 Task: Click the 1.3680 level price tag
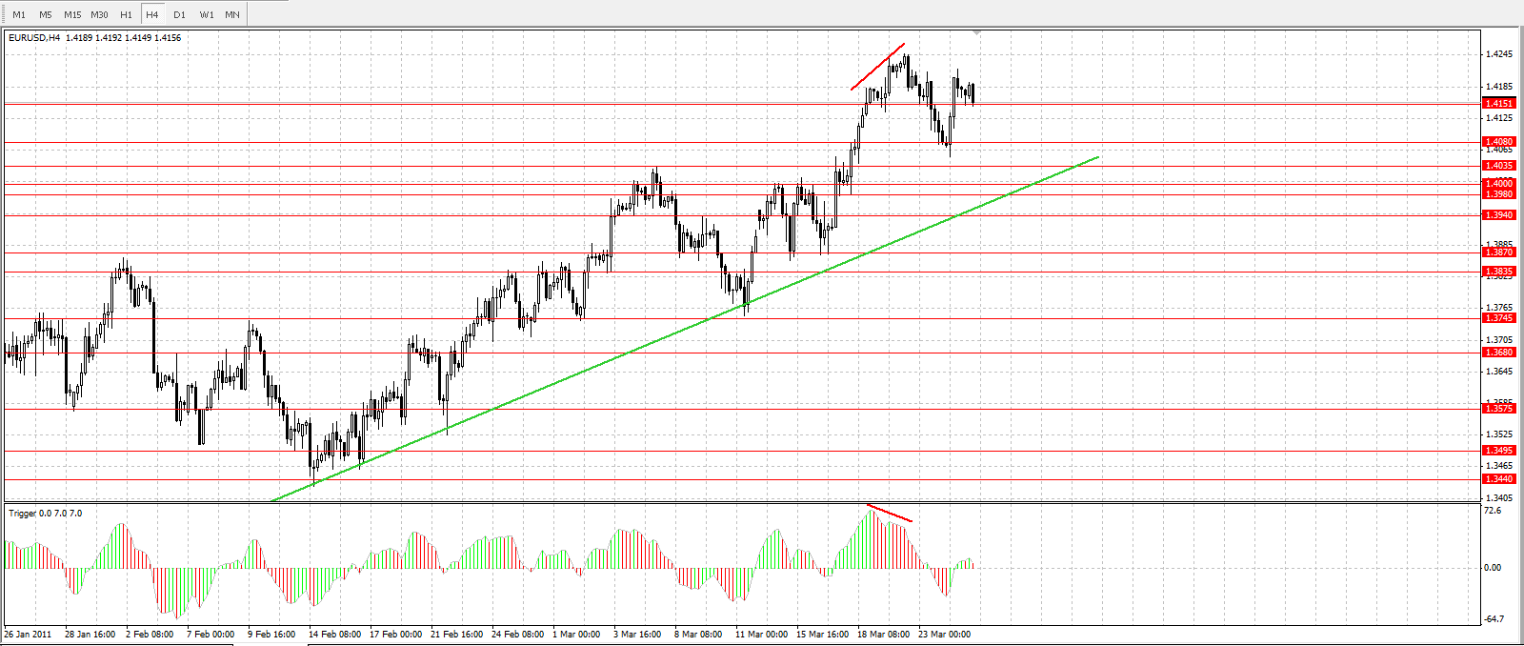tap(1499, 353)
